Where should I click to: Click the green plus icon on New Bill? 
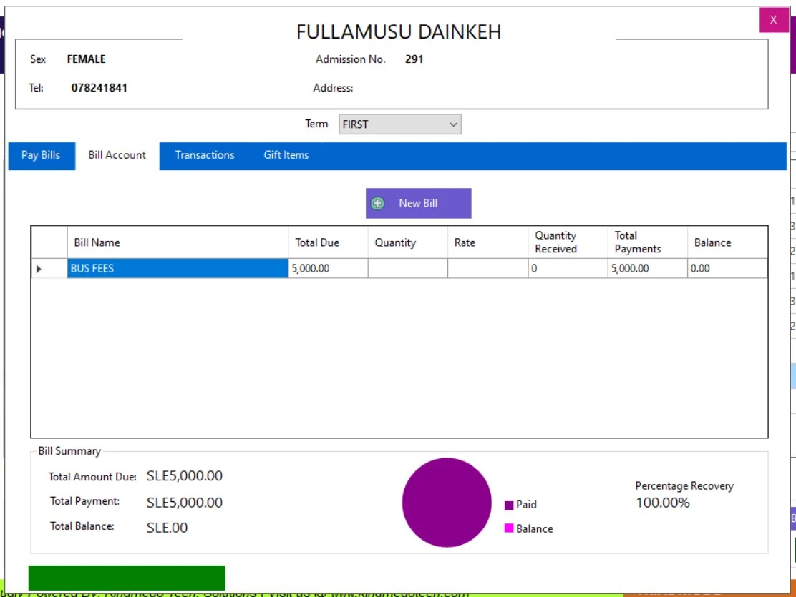click(x=377, y=203)
